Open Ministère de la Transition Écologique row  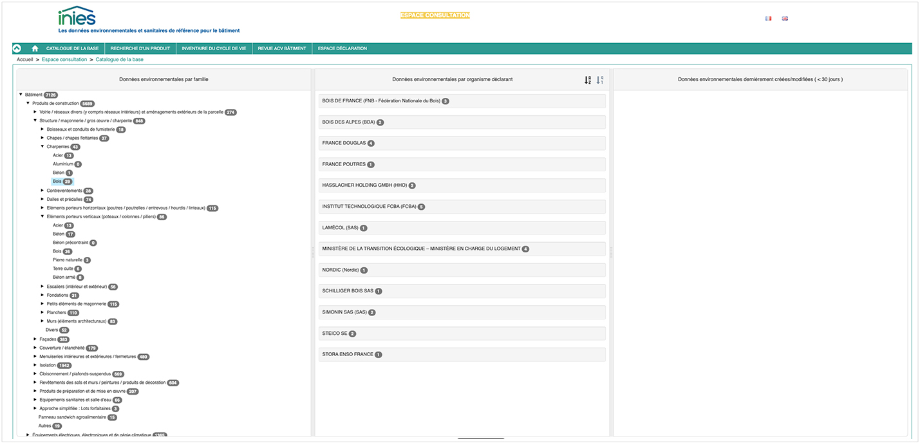(x=462, y=249)
